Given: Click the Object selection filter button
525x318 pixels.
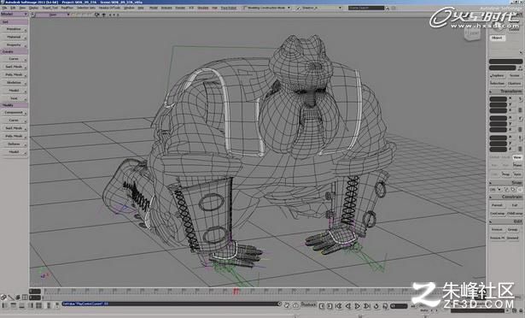Looking at the screenshot, I should click(497, 38).
